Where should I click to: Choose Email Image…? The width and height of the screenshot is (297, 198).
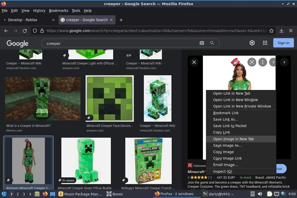pos(241,165)
